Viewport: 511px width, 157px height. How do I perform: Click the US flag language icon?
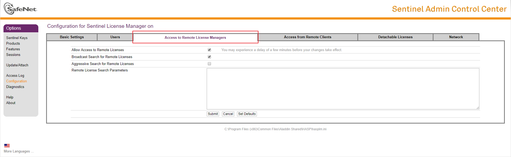tap(7, 145)
